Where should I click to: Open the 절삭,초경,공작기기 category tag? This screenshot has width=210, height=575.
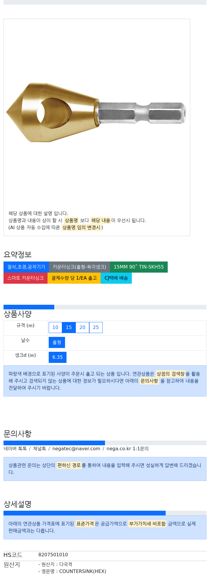(x=26, y=267)
